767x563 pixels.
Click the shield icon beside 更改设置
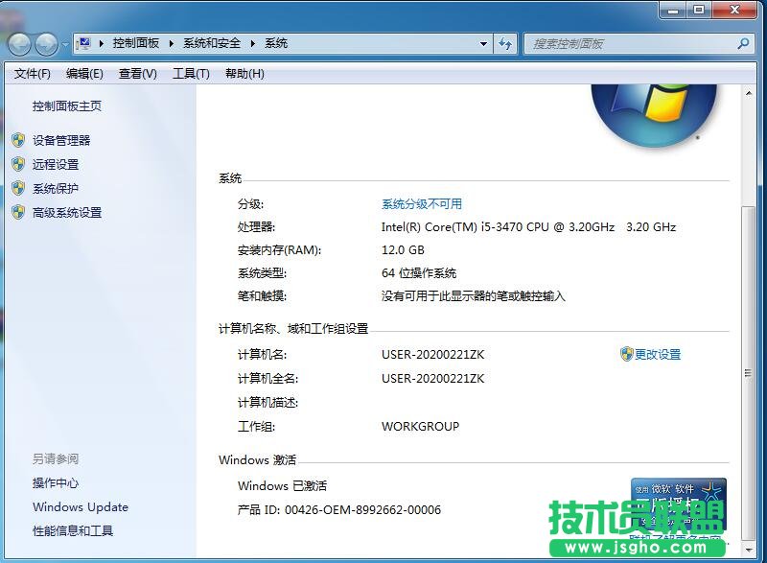click(x=627, y=354)
